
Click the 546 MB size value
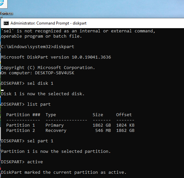[103, 131]
